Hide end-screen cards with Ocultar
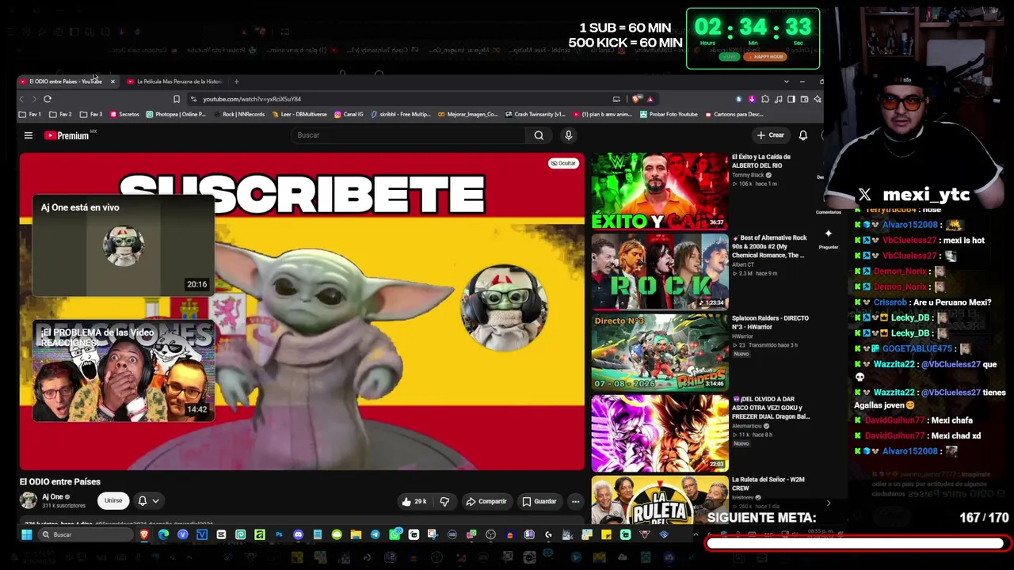 point(563,163)
